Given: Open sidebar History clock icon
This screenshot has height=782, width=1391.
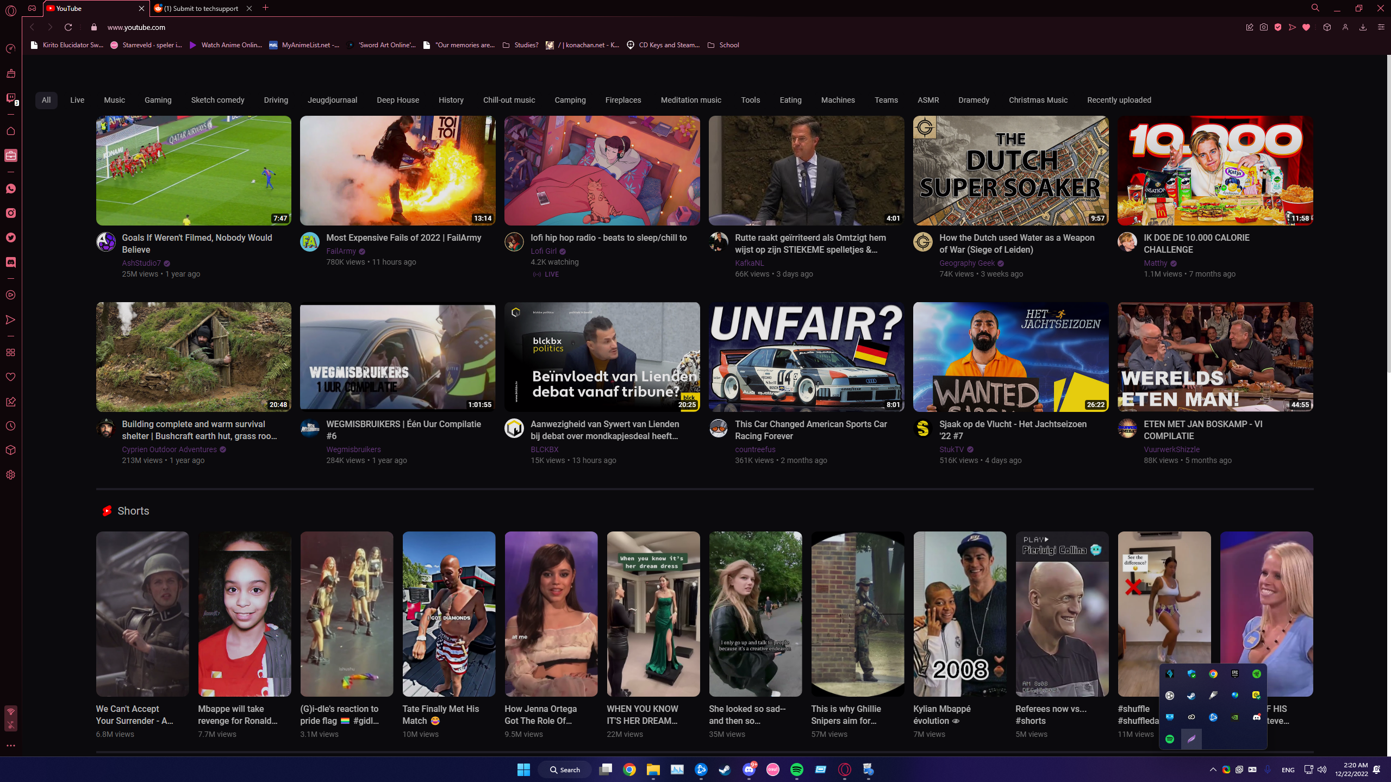Looking at the screenshot, I should 10,426.
